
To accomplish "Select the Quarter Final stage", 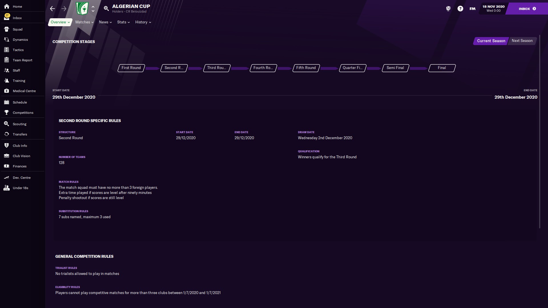I will pyautogui.click(x=352, y=68).
